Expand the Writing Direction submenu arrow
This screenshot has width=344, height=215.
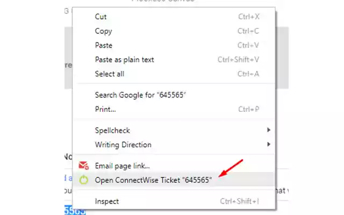click(269, 145)
